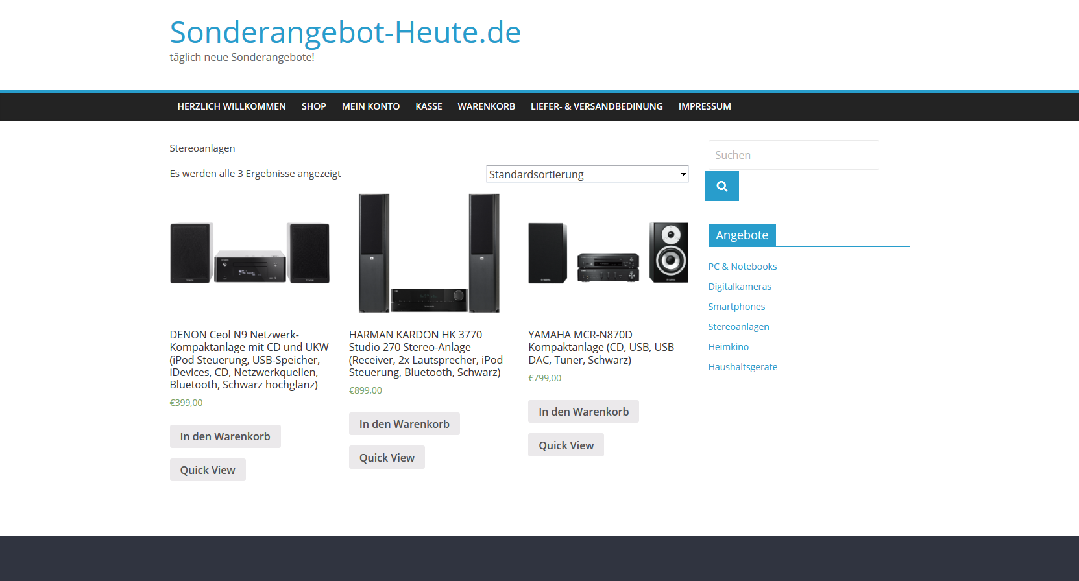The height and width of the screenshot is (581, 1079).
Task: Click the 'täglich neue Sonderangebote!' tagline
Action: 242,57
